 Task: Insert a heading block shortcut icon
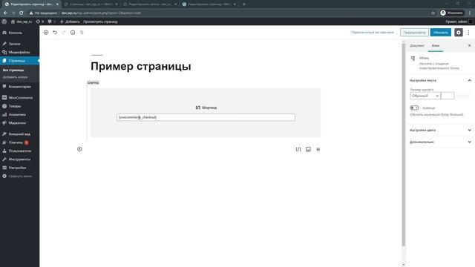pyautogui.click(x=318, y=149)
